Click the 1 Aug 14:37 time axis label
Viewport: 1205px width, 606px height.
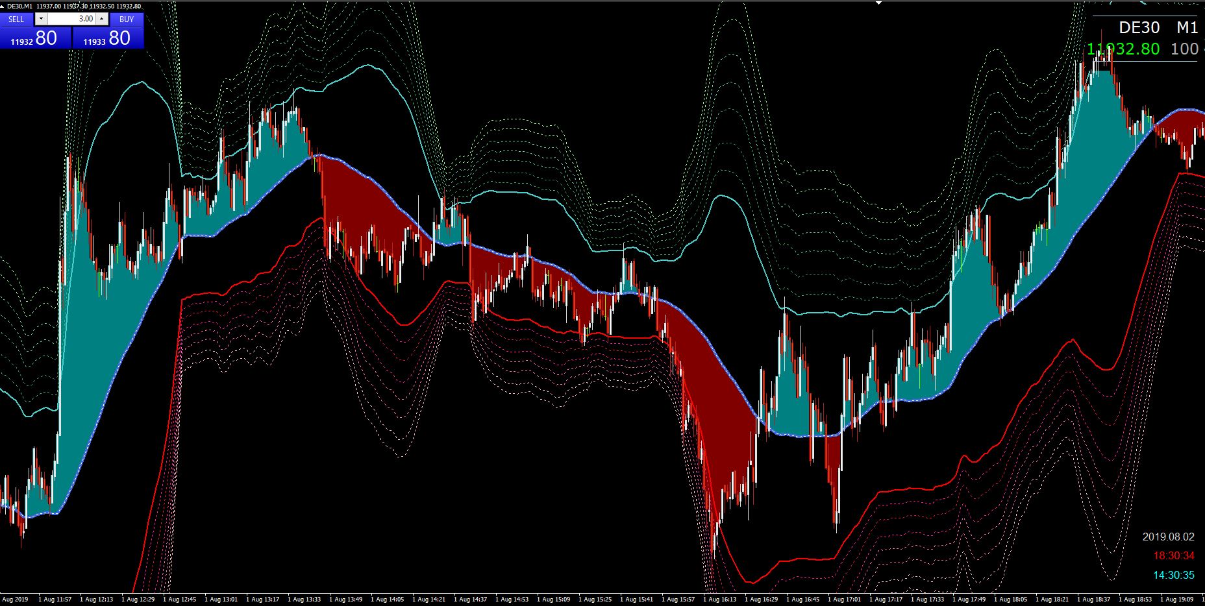point(470,600)
